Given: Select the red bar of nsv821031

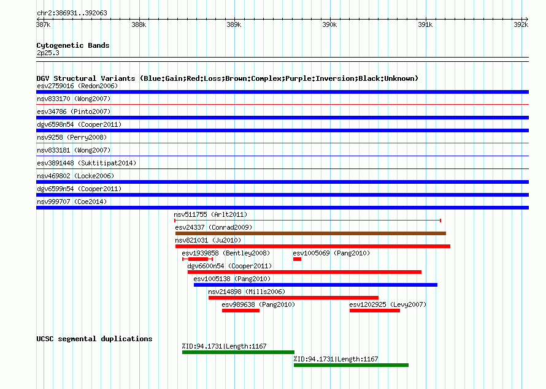Looking at the screenshot, I should 313,246.
